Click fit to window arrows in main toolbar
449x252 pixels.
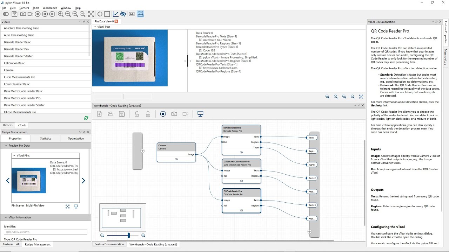point(91,14)
